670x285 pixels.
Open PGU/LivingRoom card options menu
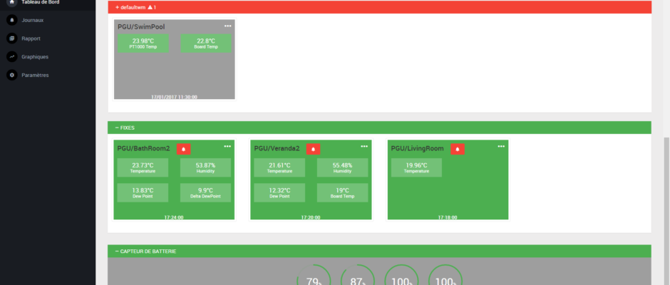click(501, 146)
